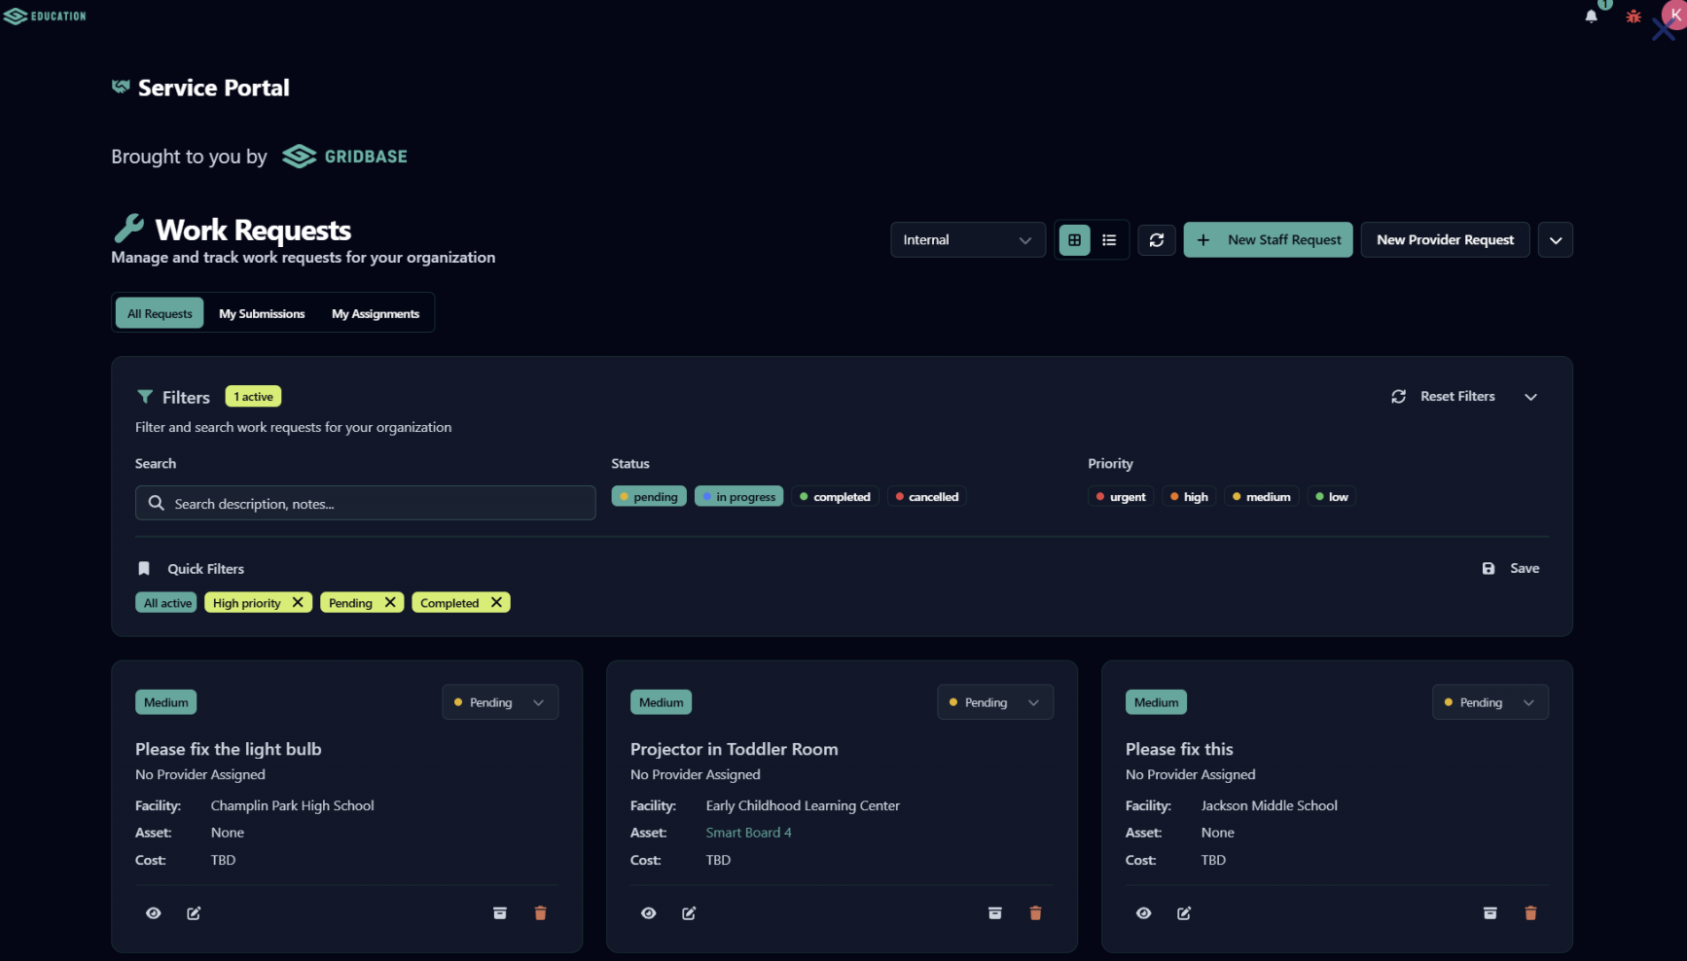The height and width of the screenshot is (961, 1687).
Task: Toggle the cancelled status filter
Action: 926,497
